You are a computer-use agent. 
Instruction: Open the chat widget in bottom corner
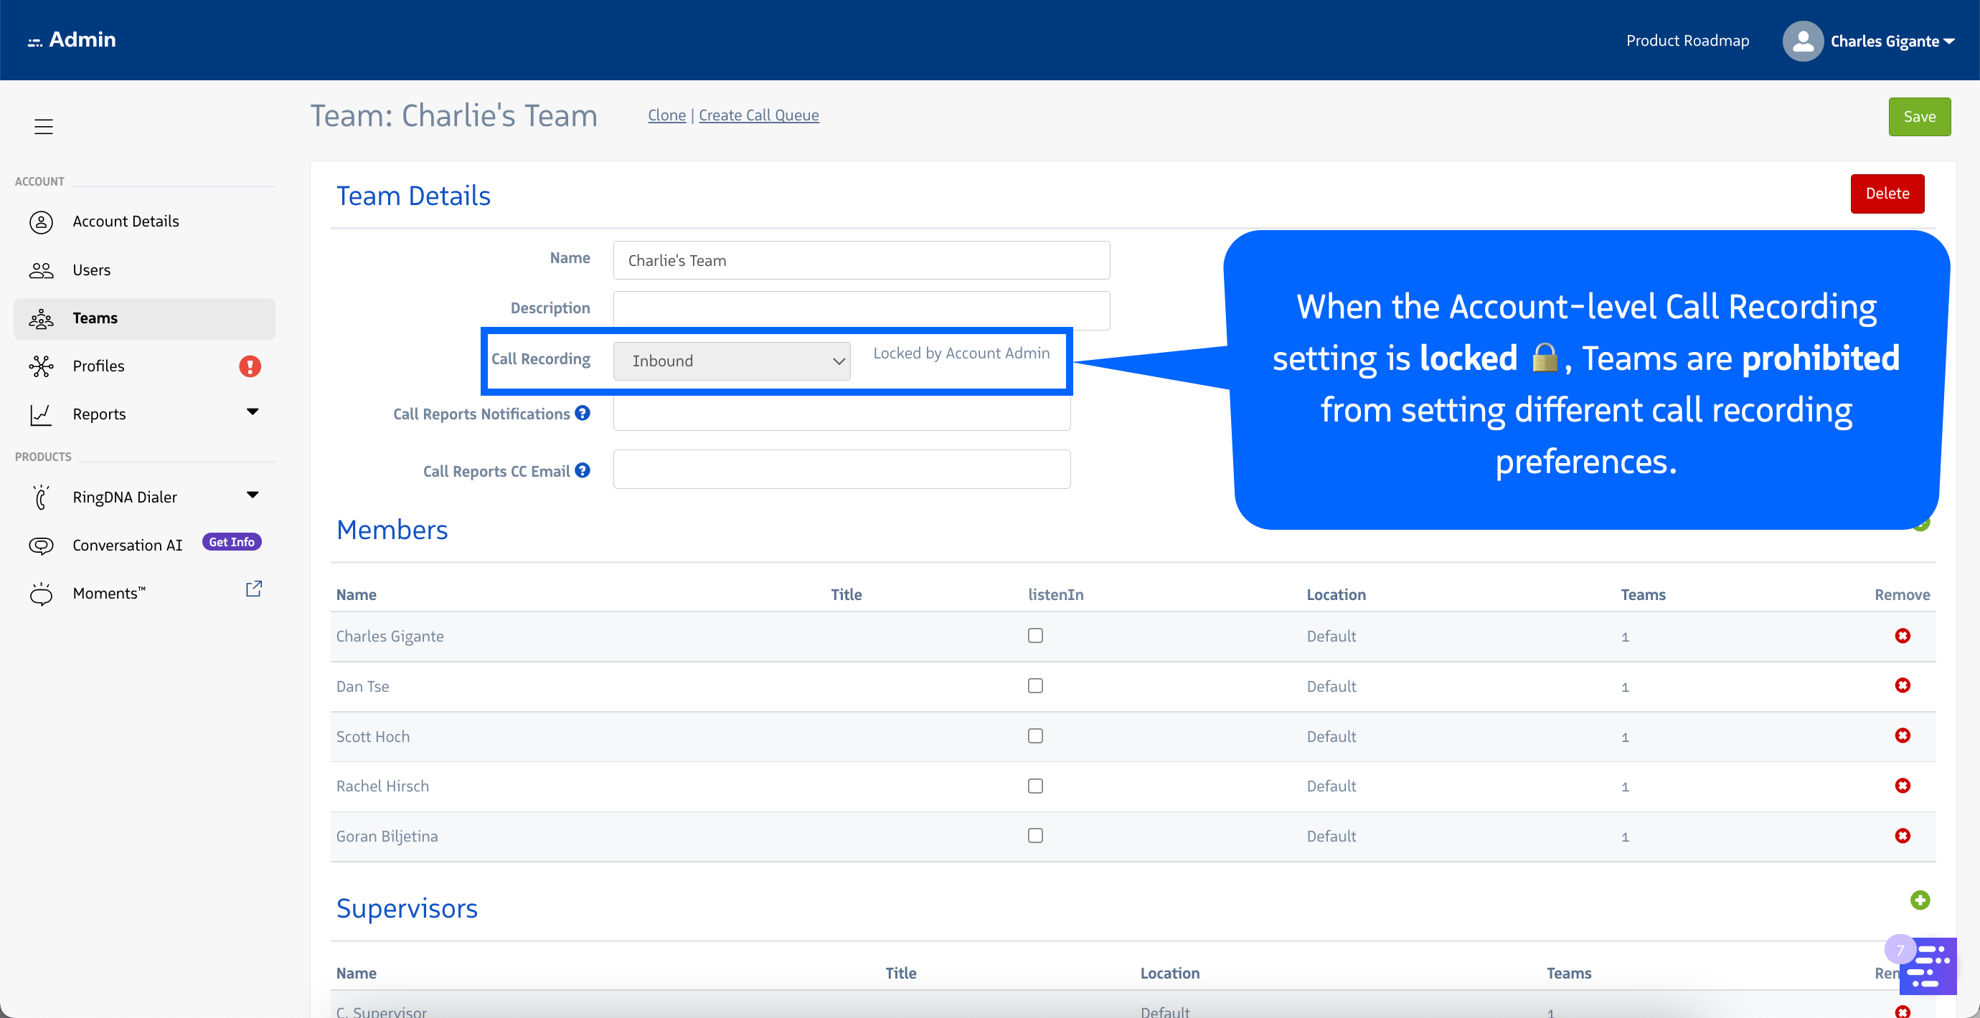pos(1930,966)
